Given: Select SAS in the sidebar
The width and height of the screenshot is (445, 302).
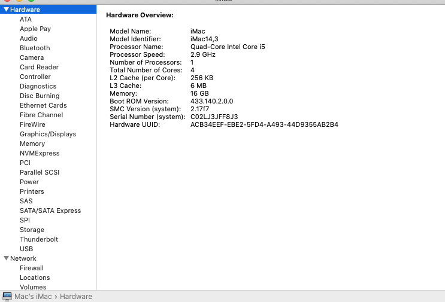Looking at the screenshot, I should [26, 201].
